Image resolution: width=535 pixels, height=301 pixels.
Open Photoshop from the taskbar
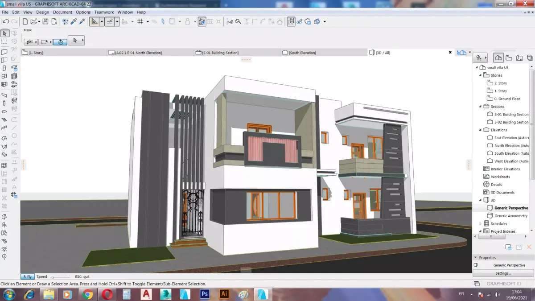[x=205, y=294]
